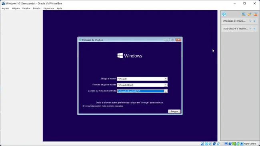Open the Formato de hora e moeda dropdown

click(x=166, y=85)
